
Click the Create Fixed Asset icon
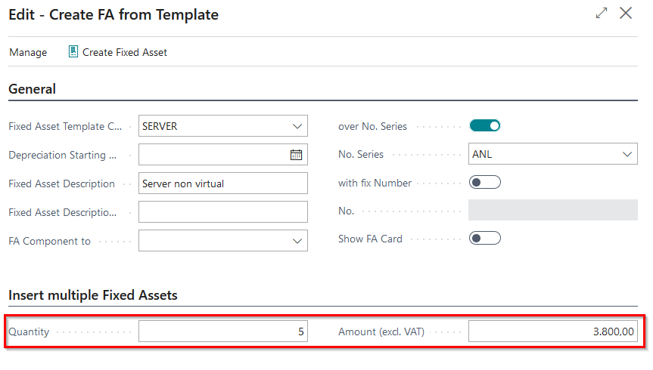click(x=73, y=52)
